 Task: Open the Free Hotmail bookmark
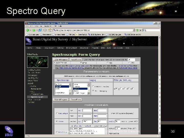coord(46,34)
